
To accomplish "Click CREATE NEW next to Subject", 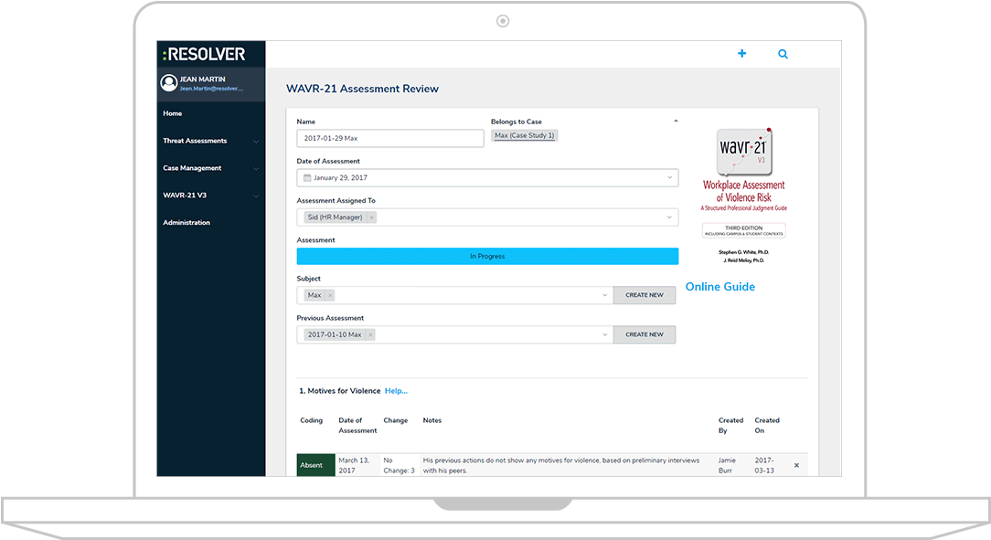I will tap(645, 295).
